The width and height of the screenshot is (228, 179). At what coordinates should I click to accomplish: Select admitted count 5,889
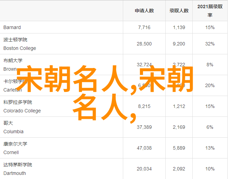[x=179, y=148]
